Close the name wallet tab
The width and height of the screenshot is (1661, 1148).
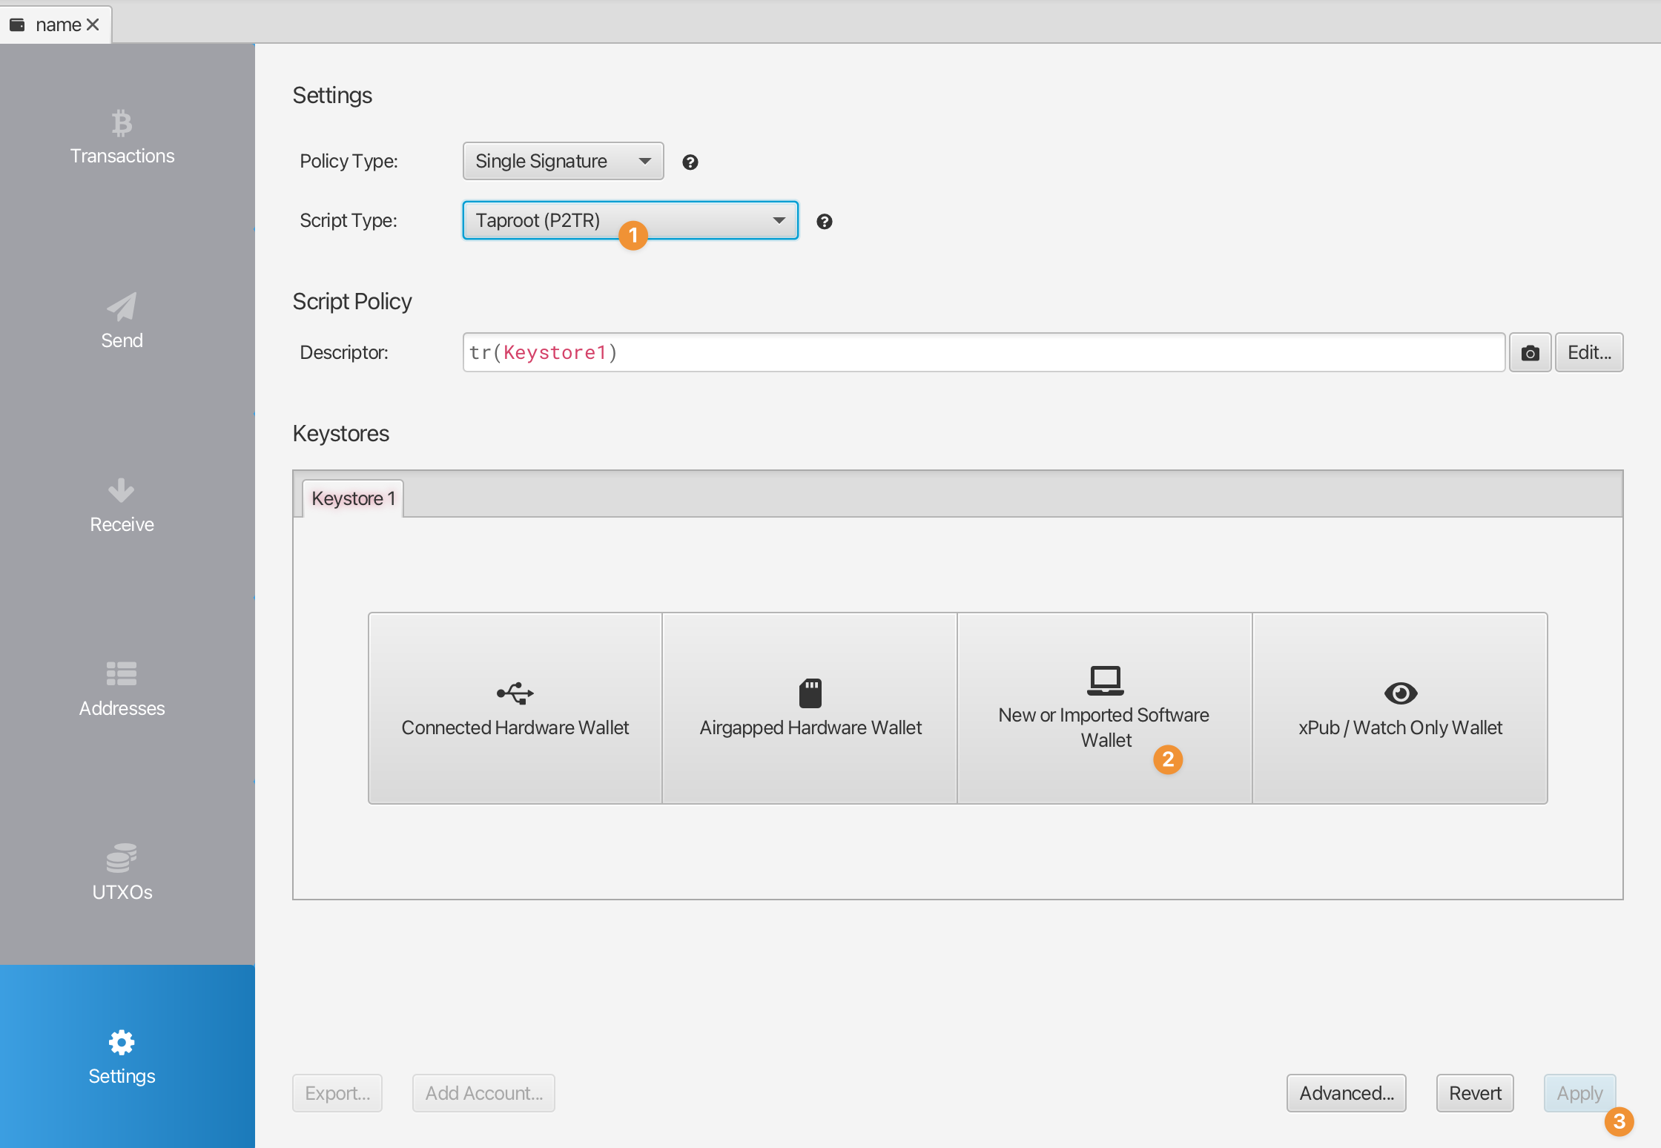tap(93, 25)
